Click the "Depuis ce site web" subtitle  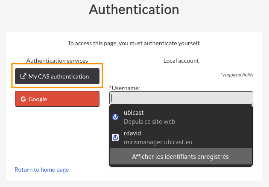[149, 122]
